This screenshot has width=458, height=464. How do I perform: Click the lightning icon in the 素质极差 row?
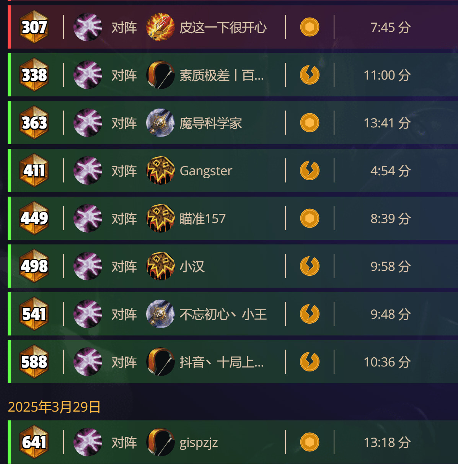pyautogui.click(x=310, y=75)
